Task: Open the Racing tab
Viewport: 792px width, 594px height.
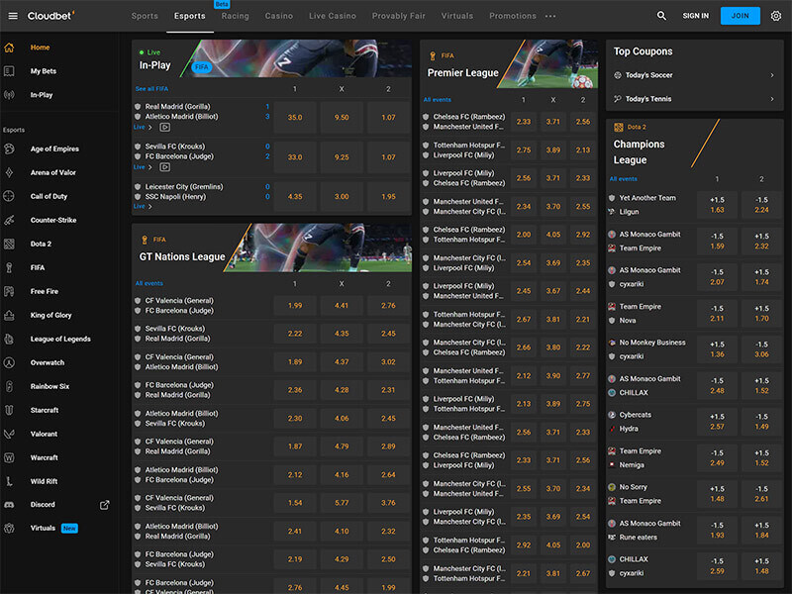Action: (235, 16)
